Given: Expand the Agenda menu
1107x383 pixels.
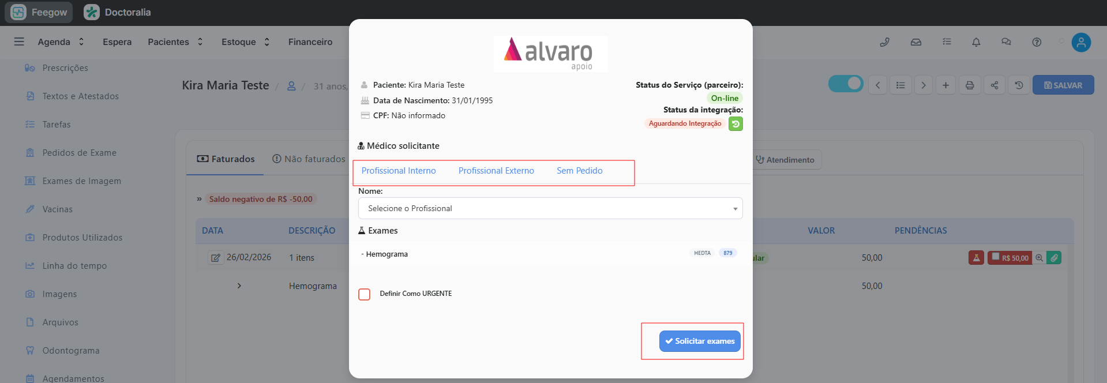Looking at the screenshot, I should click(61, 42).
